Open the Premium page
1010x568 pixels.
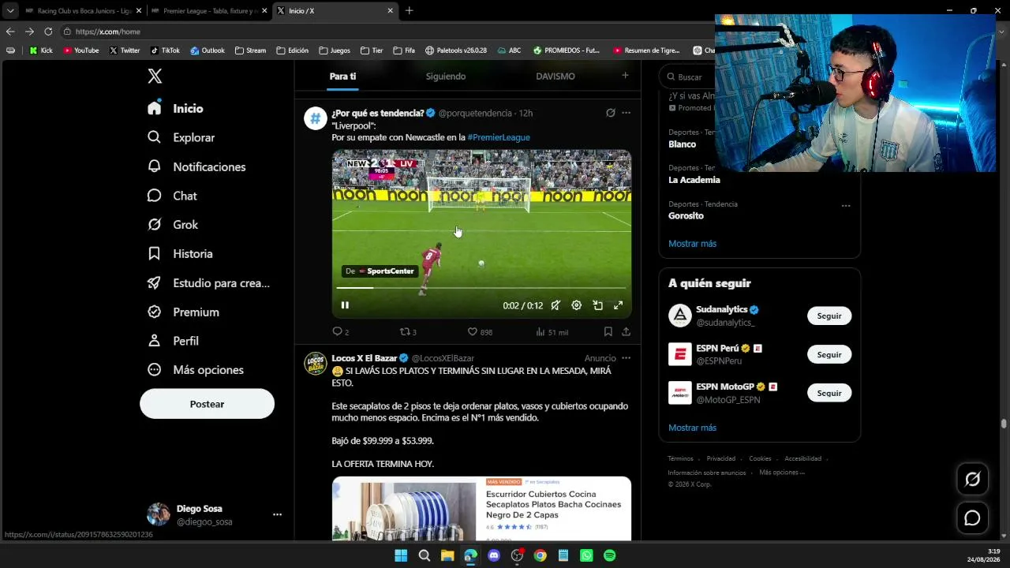tap(183, 312)
